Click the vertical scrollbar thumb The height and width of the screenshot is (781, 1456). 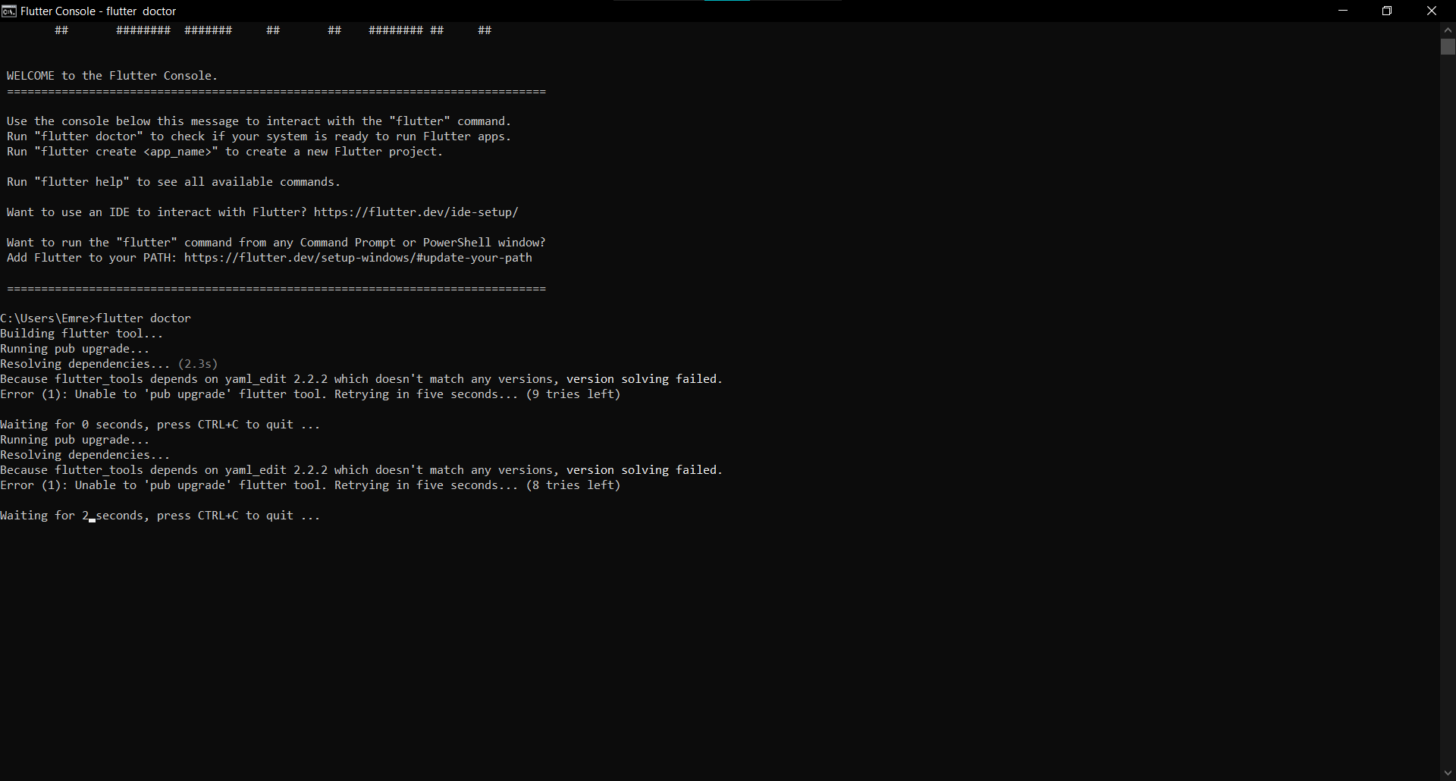1448,46
